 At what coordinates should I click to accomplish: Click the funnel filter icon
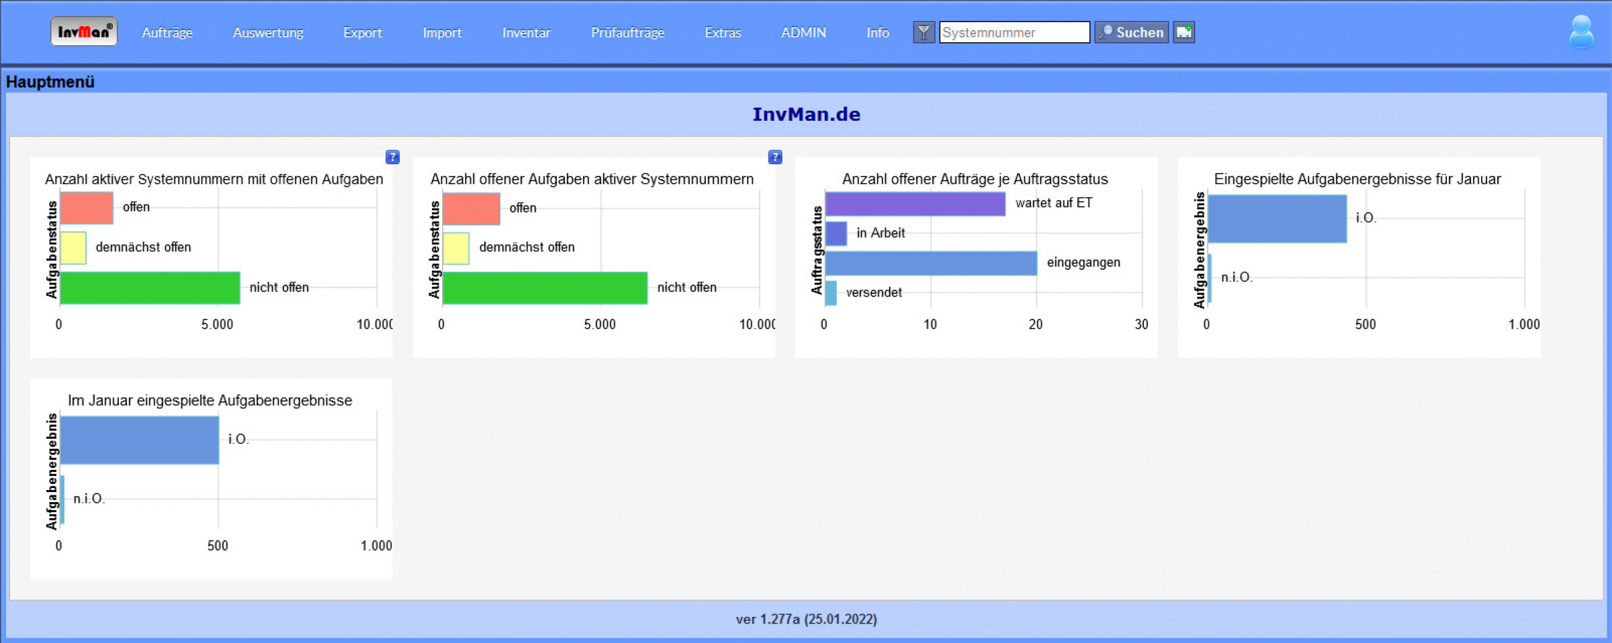coord(924,32)
